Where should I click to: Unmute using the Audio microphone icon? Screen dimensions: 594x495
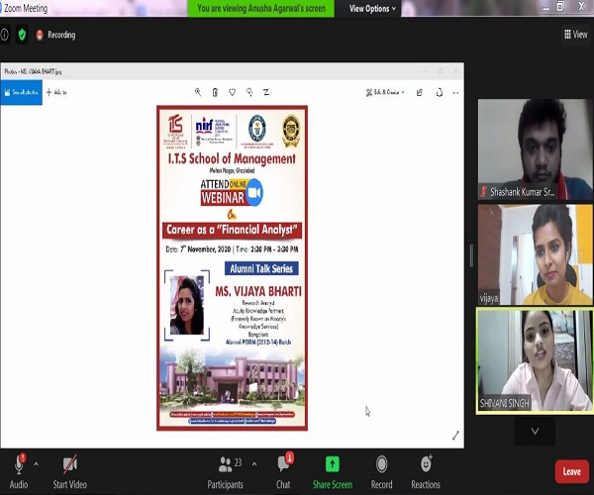pos(19,464)
